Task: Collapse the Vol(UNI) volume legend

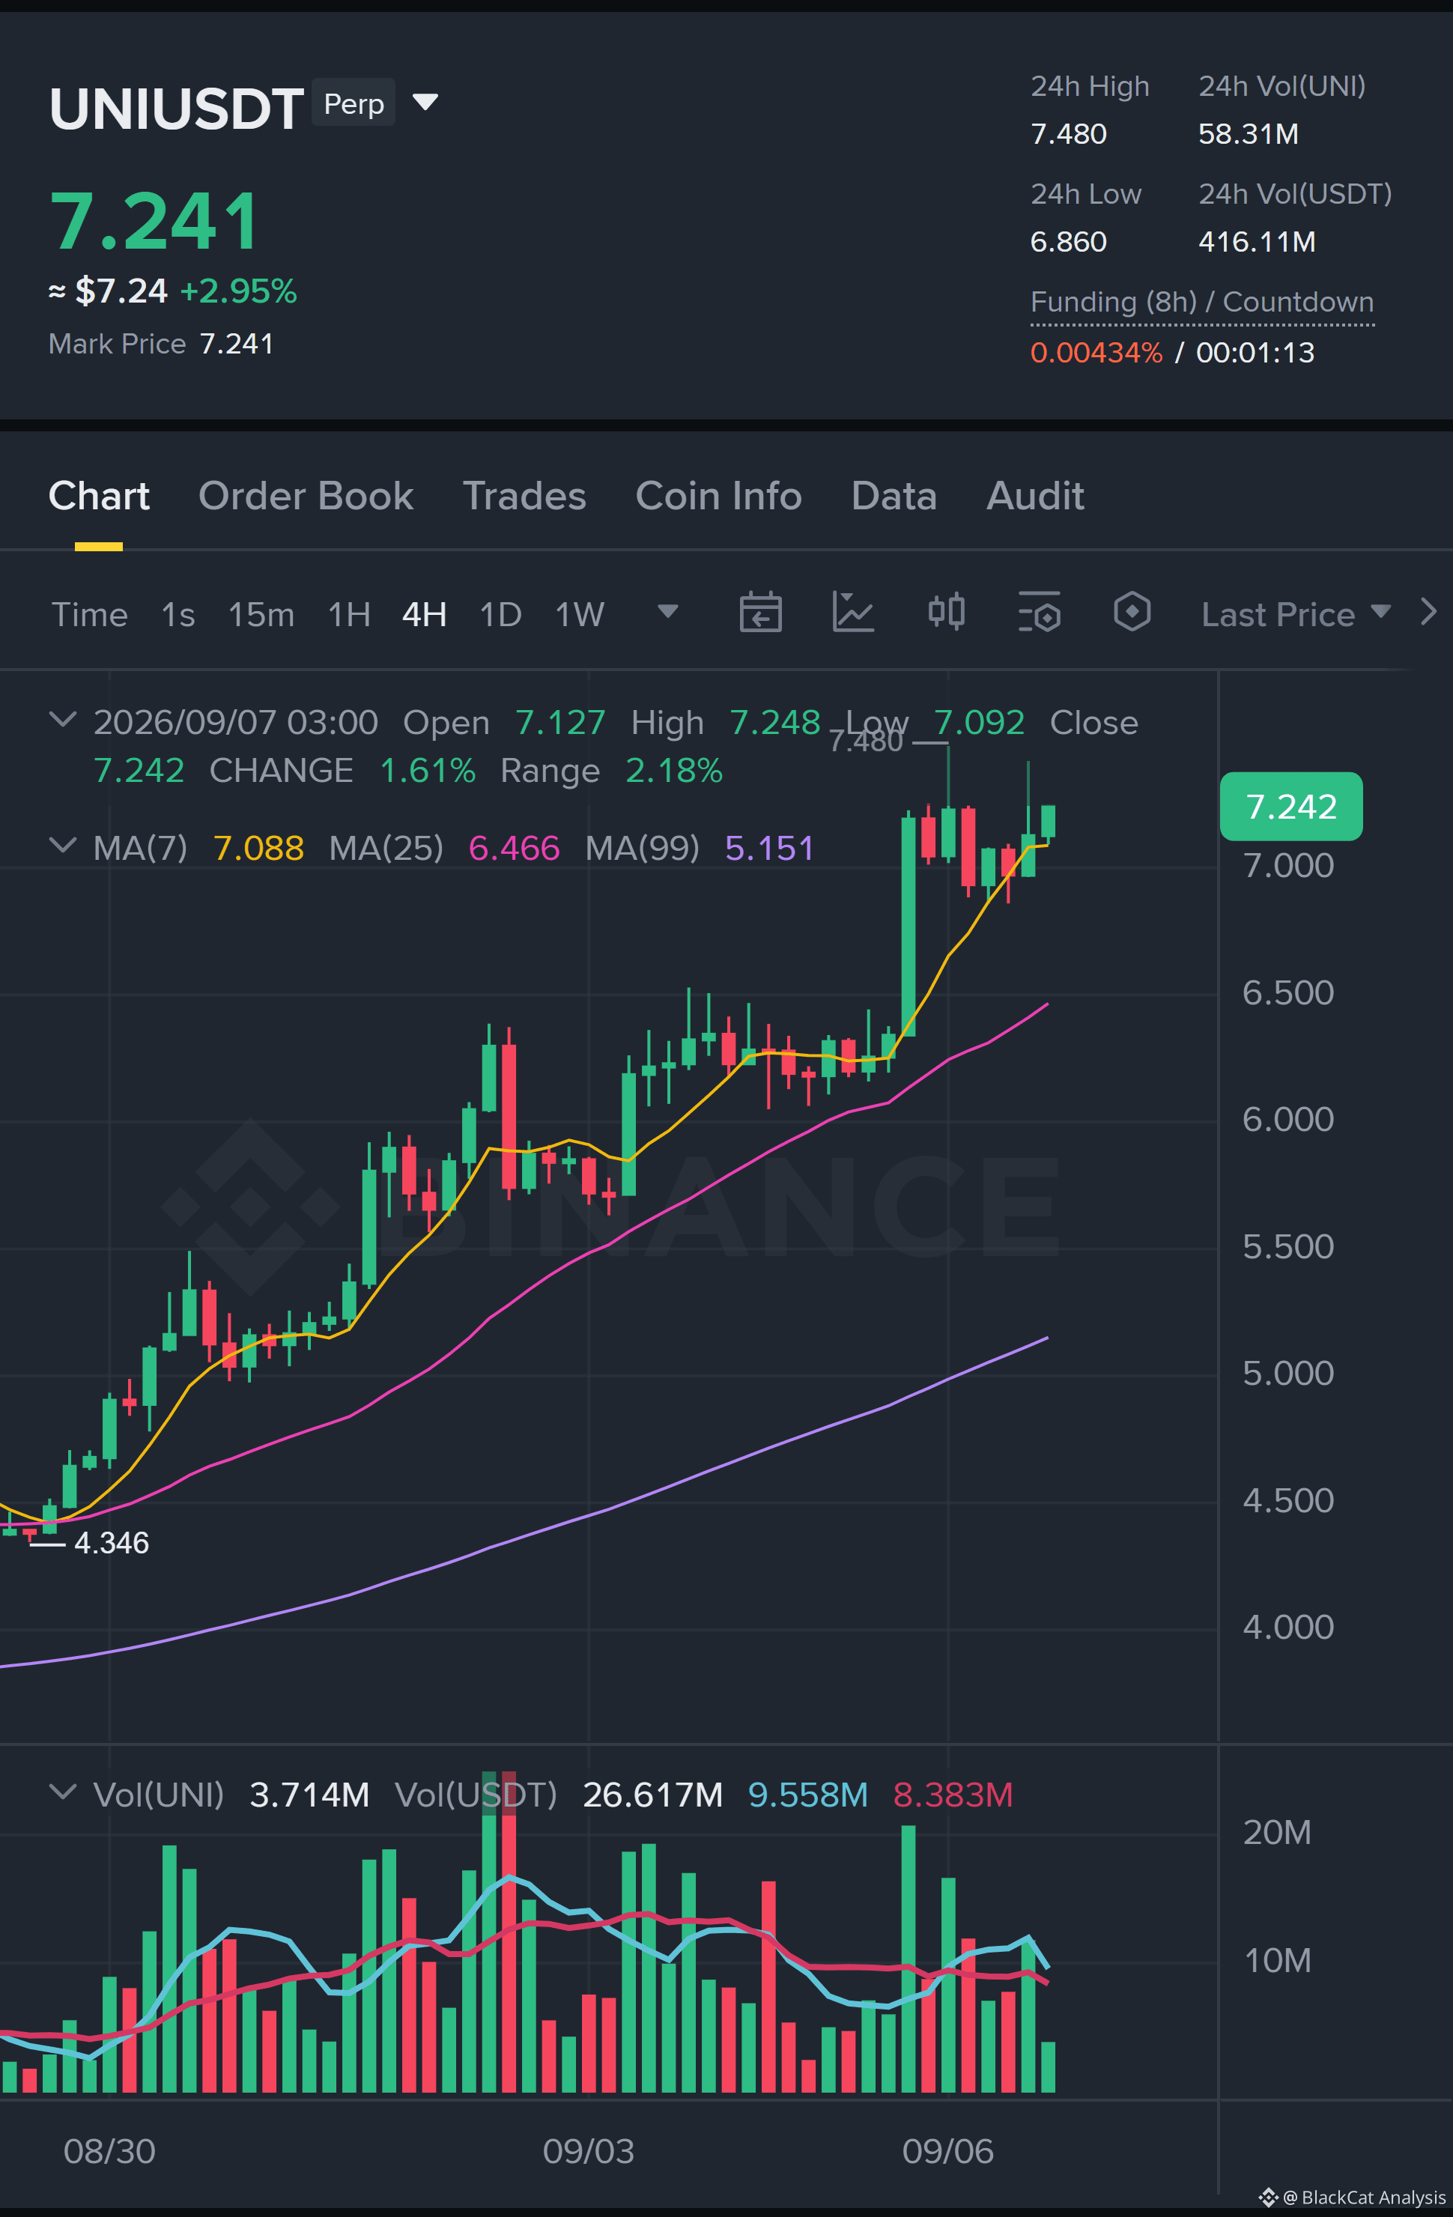Action: tap(62, 1792)
